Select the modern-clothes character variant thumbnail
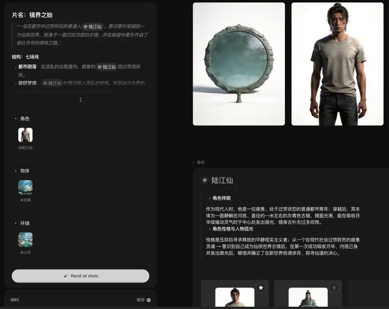Screen dimensions: 389x309 tap(235, 297)
